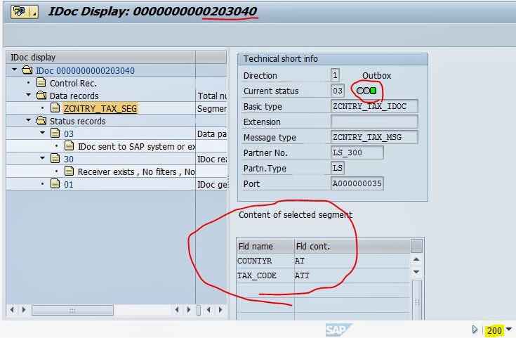Click the Data records folder icon
The width and height of the screenshot is (516, 338).
click(x=41, y=96)
